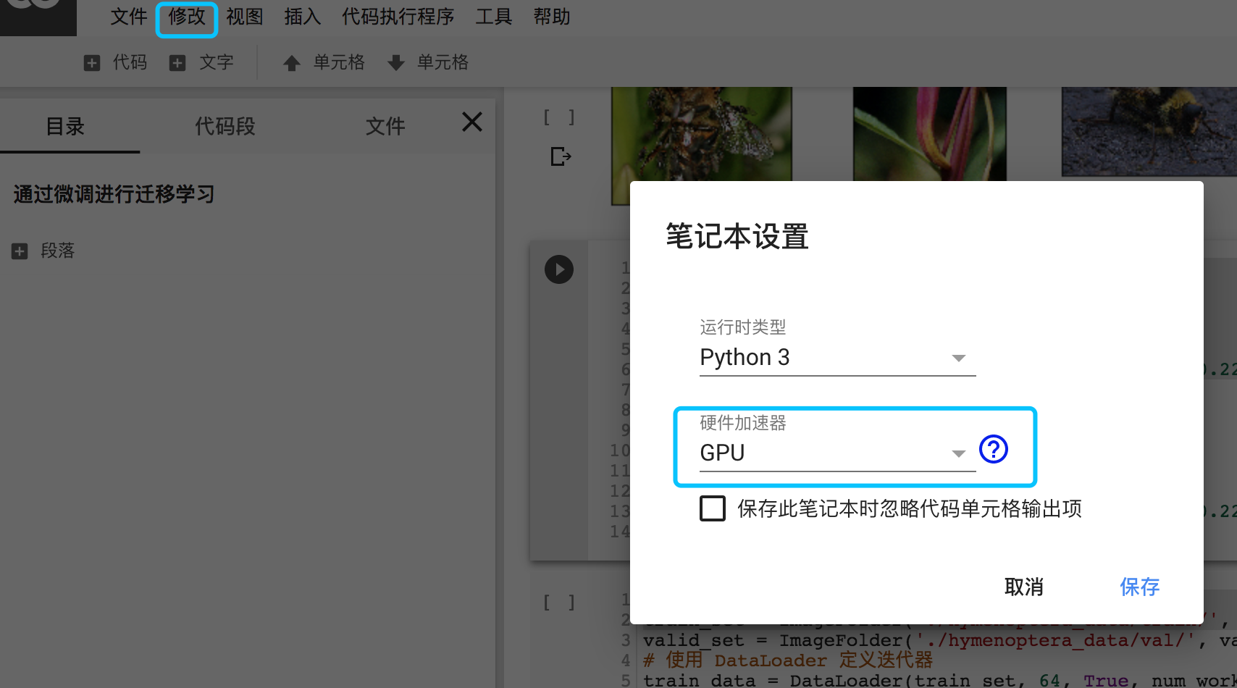Move cell up with up-arrow 单元格
The width and height of the screenshot is (1237, 688).
[292, 63]
